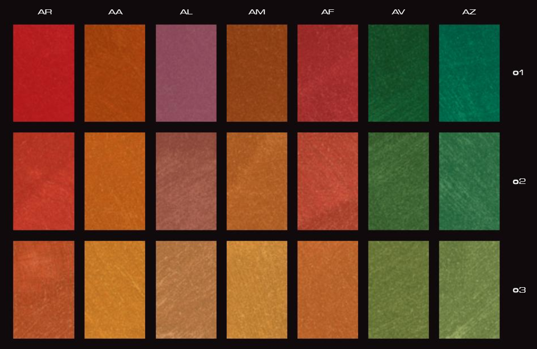
Task: Choose the AF 02 coral red swatch
Action: pos(327,181)
